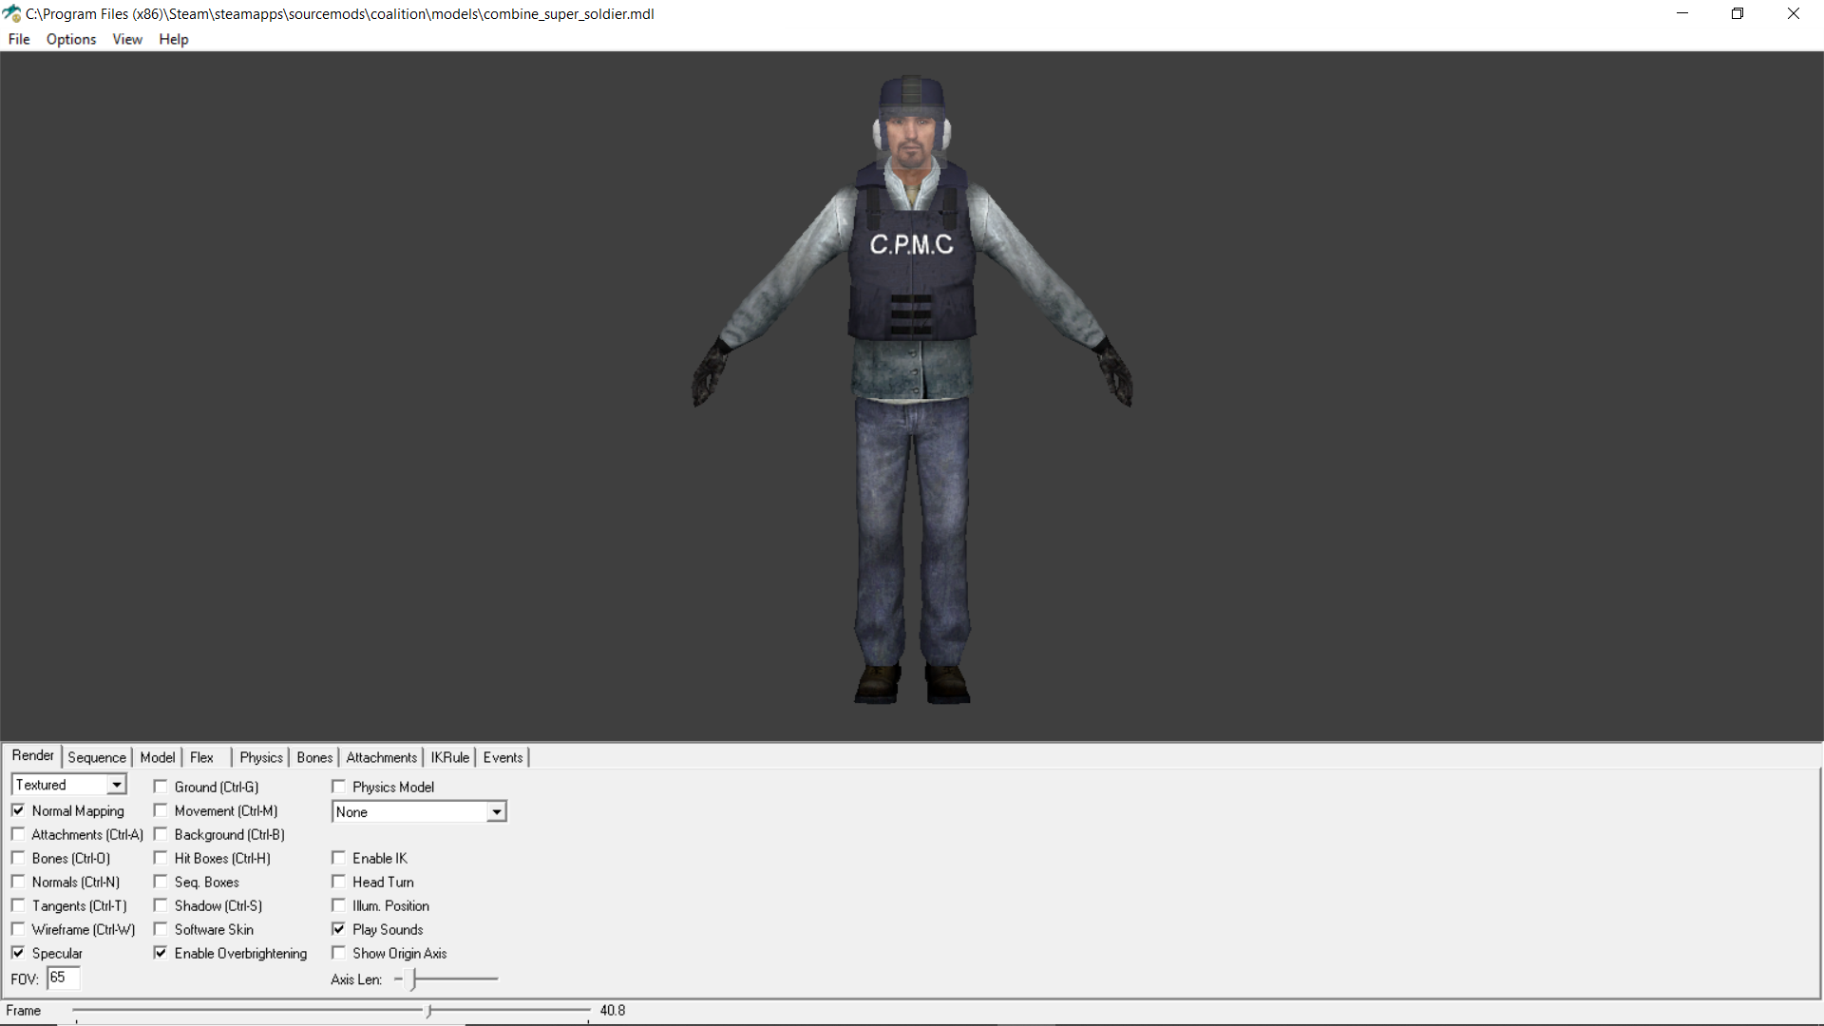Toggle Wireframe view mode
1824x1026 pixels.
point(19,928)
